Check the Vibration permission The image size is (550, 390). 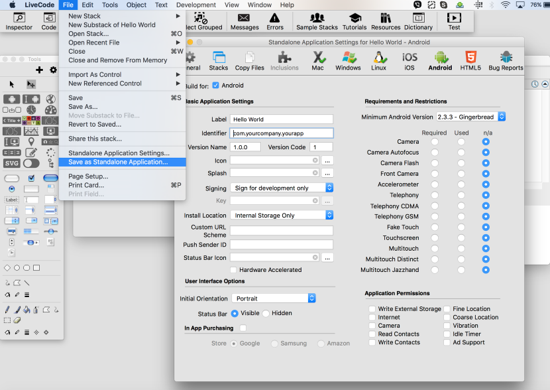tap(447, 326)
